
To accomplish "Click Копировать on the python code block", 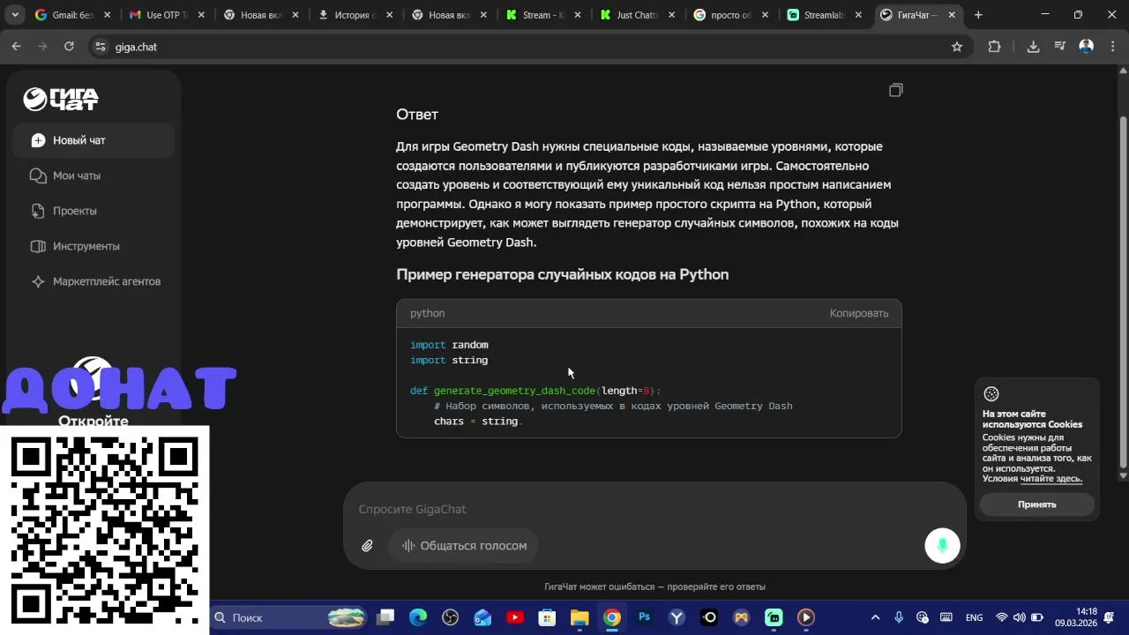I will pos(858,313).
